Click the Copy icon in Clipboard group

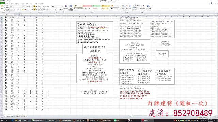click(5, 8)
